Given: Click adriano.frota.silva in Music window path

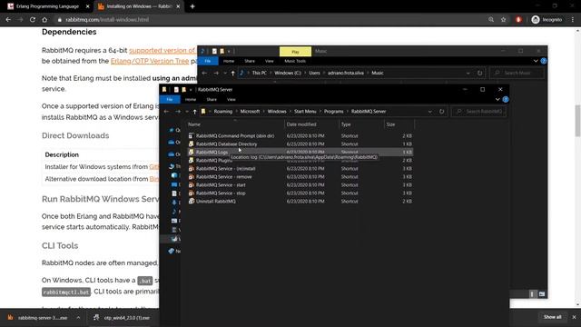Looking at the screenshot, I should [x=345, y=73].
